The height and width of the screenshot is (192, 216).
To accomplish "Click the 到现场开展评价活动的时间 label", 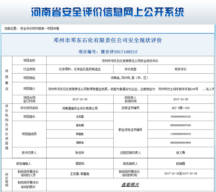I will pyautogui.click(x=130, y=173).
